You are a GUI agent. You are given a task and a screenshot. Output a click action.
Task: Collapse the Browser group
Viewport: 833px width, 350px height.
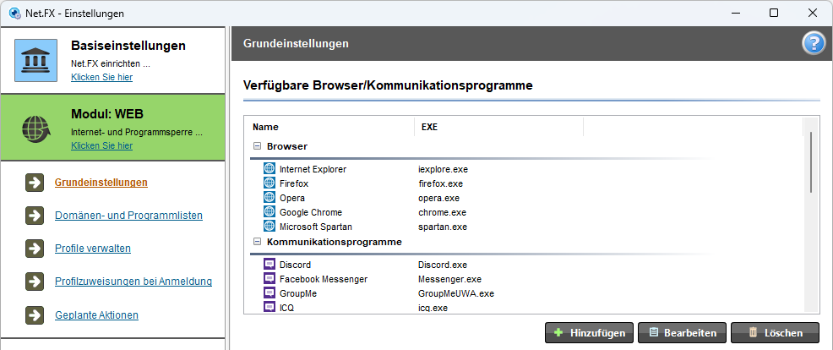tap(257, 145)
